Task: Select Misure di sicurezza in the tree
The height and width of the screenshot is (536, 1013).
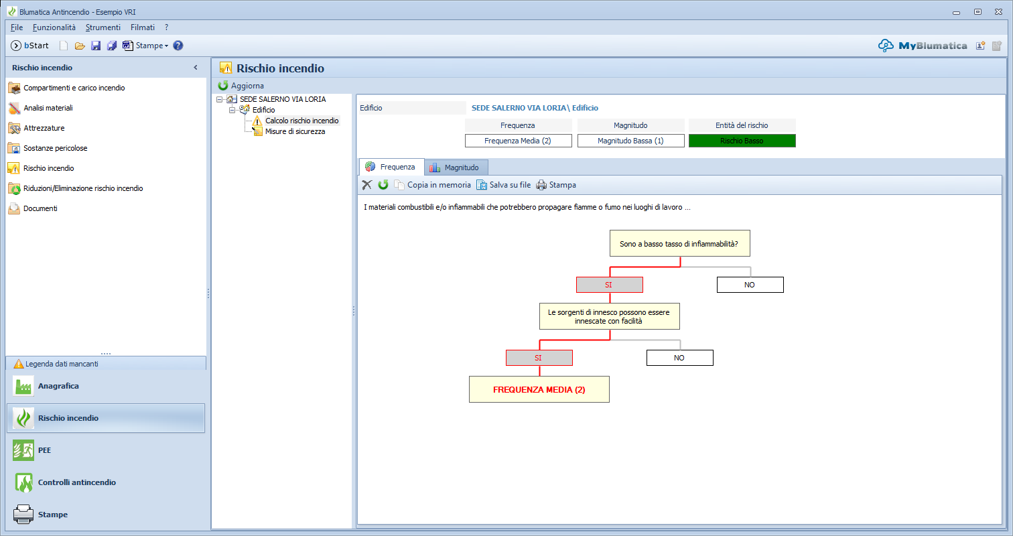Action: (295, 131)
